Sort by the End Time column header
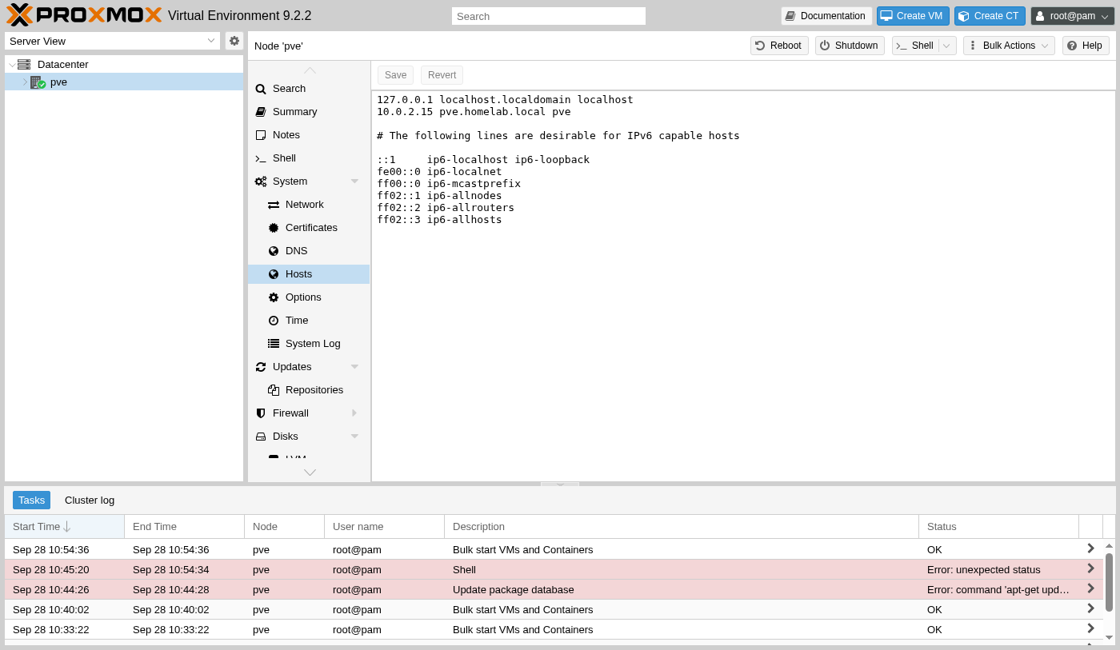Screen dimensions: 1120x650 [x=184, y=526]
